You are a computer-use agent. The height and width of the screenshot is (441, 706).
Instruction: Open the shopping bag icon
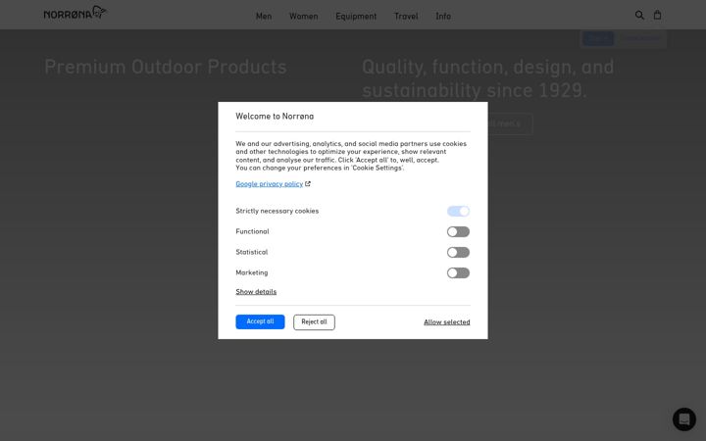pyautogui.click(x=657, y=15)
